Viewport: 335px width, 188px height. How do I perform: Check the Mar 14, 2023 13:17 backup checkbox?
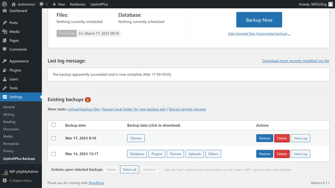coord(54,154)
